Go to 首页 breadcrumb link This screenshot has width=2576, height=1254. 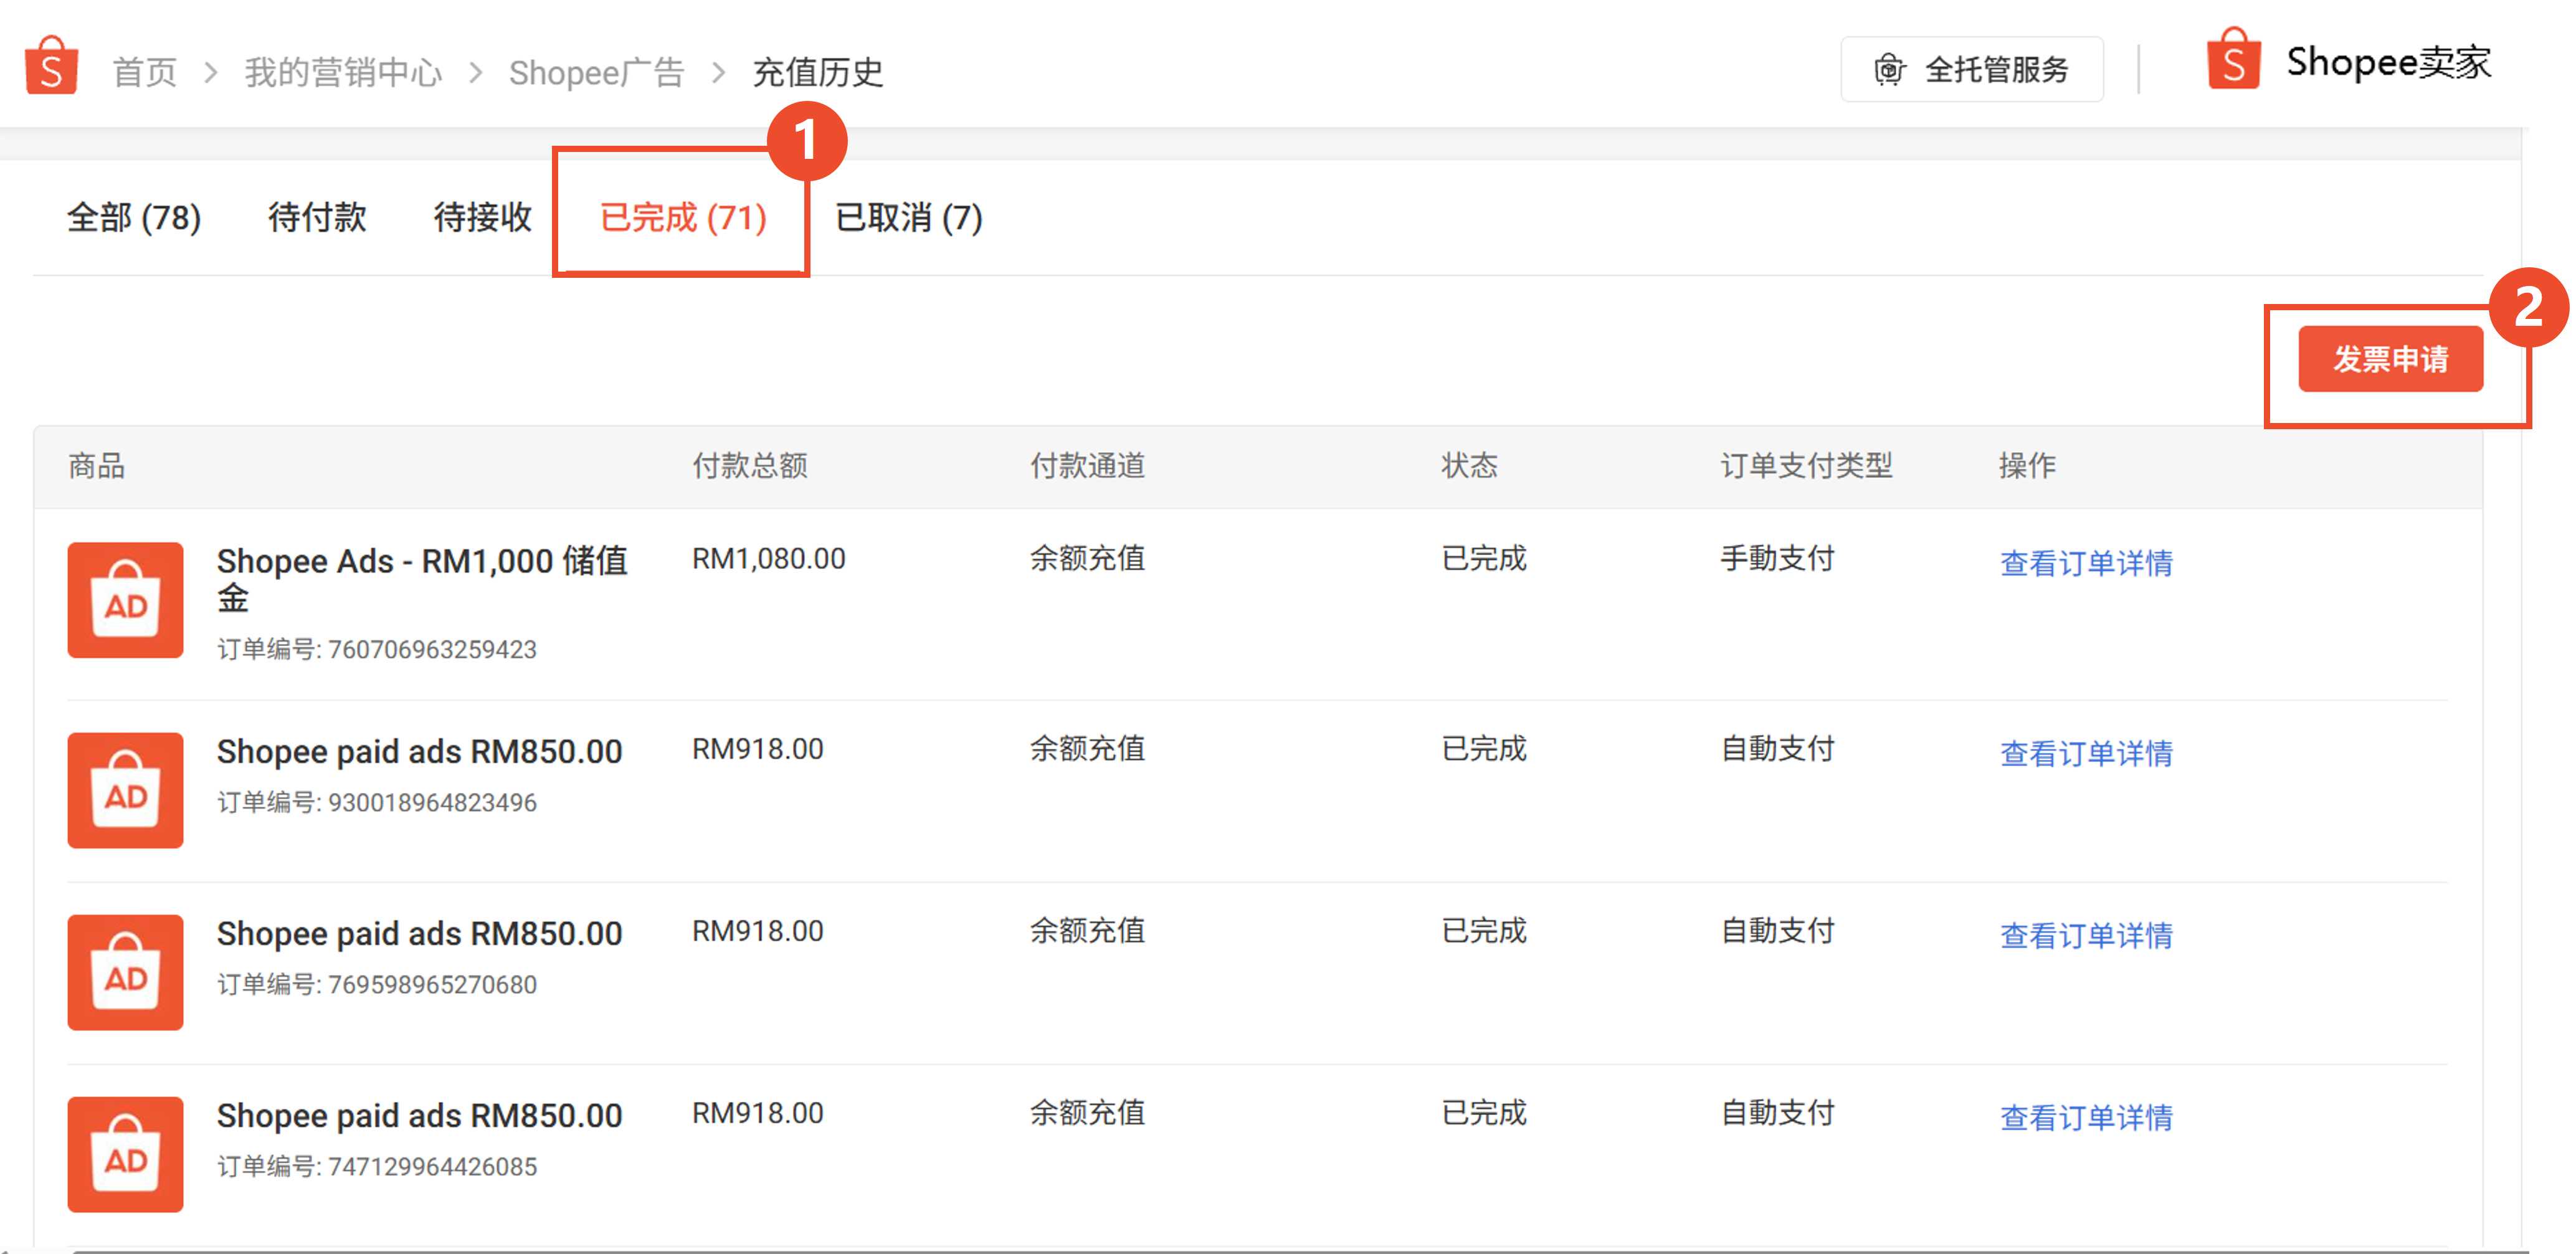pyautogui.click(x=144, y=72)
